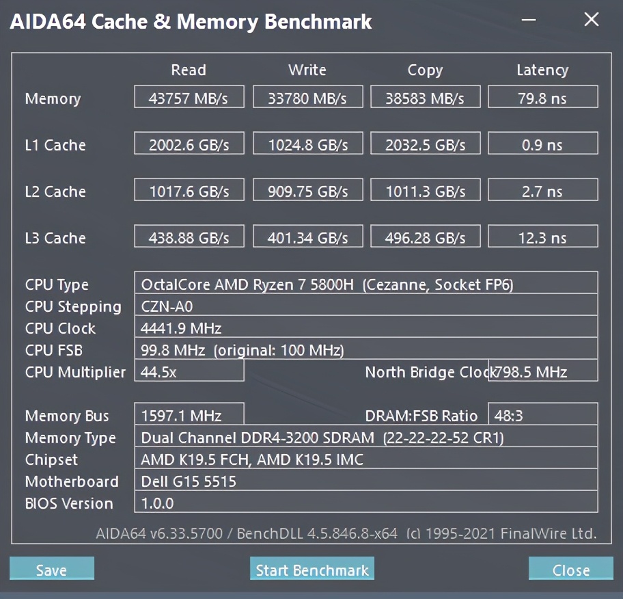Click the CPU Multiplier 44.5x box
Screen dimensions: 623x599
click(x=189, y=371)
